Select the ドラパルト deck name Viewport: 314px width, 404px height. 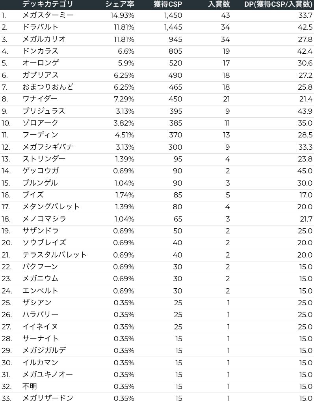tap(40, 27)
